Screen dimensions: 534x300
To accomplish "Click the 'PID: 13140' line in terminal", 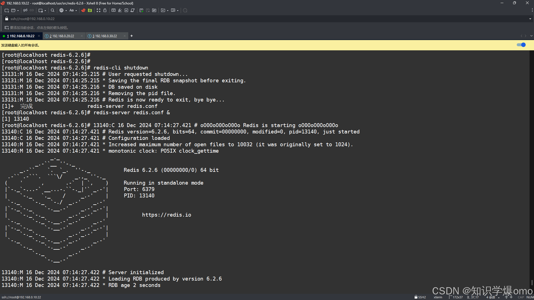I will (139, 195).
